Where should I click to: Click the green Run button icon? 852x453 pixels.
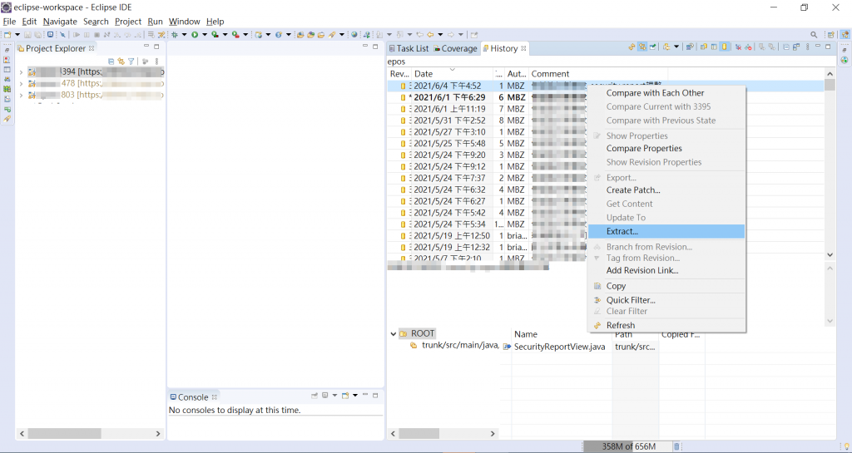(x=195, y=35)
